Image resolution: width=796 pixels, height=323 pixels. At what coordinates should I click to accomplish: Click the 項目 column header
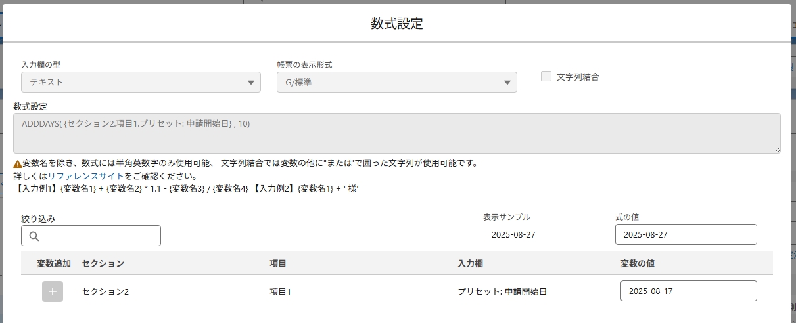click(278, 263)
